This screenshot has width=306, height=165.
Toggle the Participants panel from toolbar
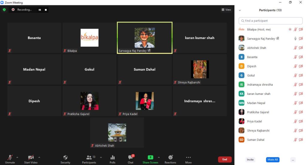click(89, 158)
